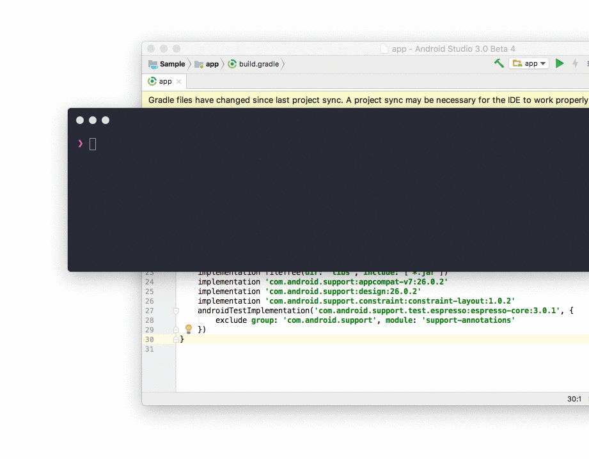Click line number 31 in the gutter
Image resolution: width=589 pixels, height=459 pixels.
click(150, 349)
